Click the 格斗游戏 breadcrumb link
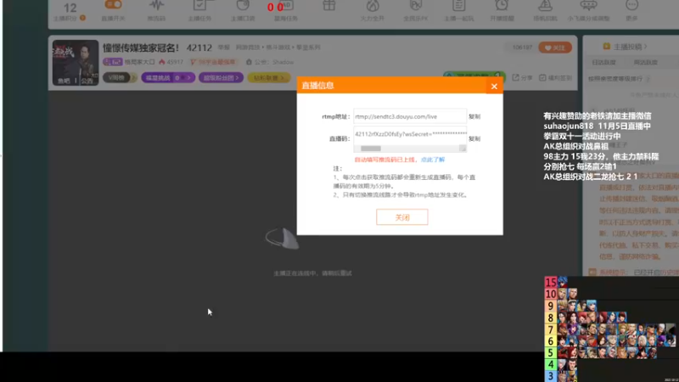This screenshot has height=382, width=679. point(278,48)
